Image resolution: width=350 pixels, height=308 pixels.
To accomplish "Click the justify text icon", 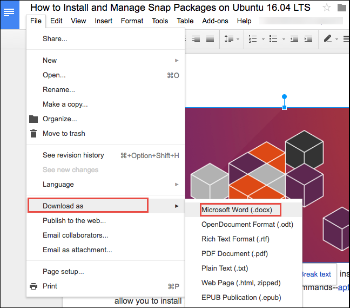I will click(x=210, y=39).
